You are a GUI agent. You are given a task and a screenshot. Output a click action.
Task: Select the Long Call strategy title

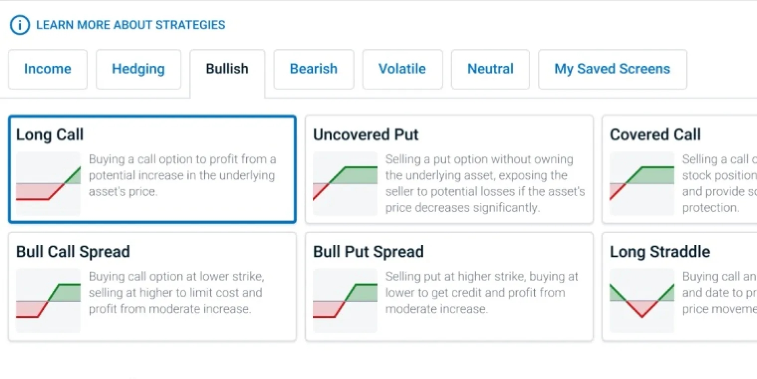click(x=50, y=135)
